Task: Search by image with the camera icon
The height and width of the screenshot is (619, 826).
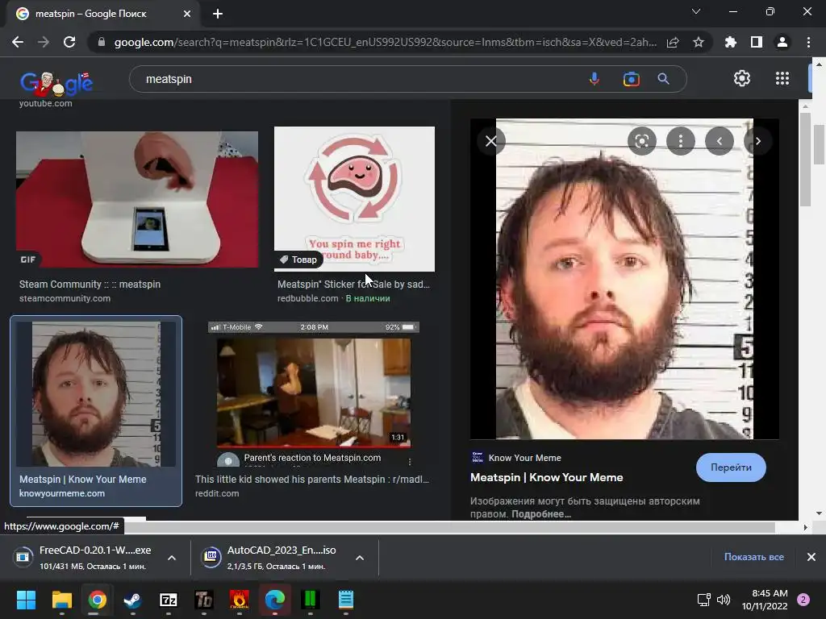Action: click(x=631, y=79)
